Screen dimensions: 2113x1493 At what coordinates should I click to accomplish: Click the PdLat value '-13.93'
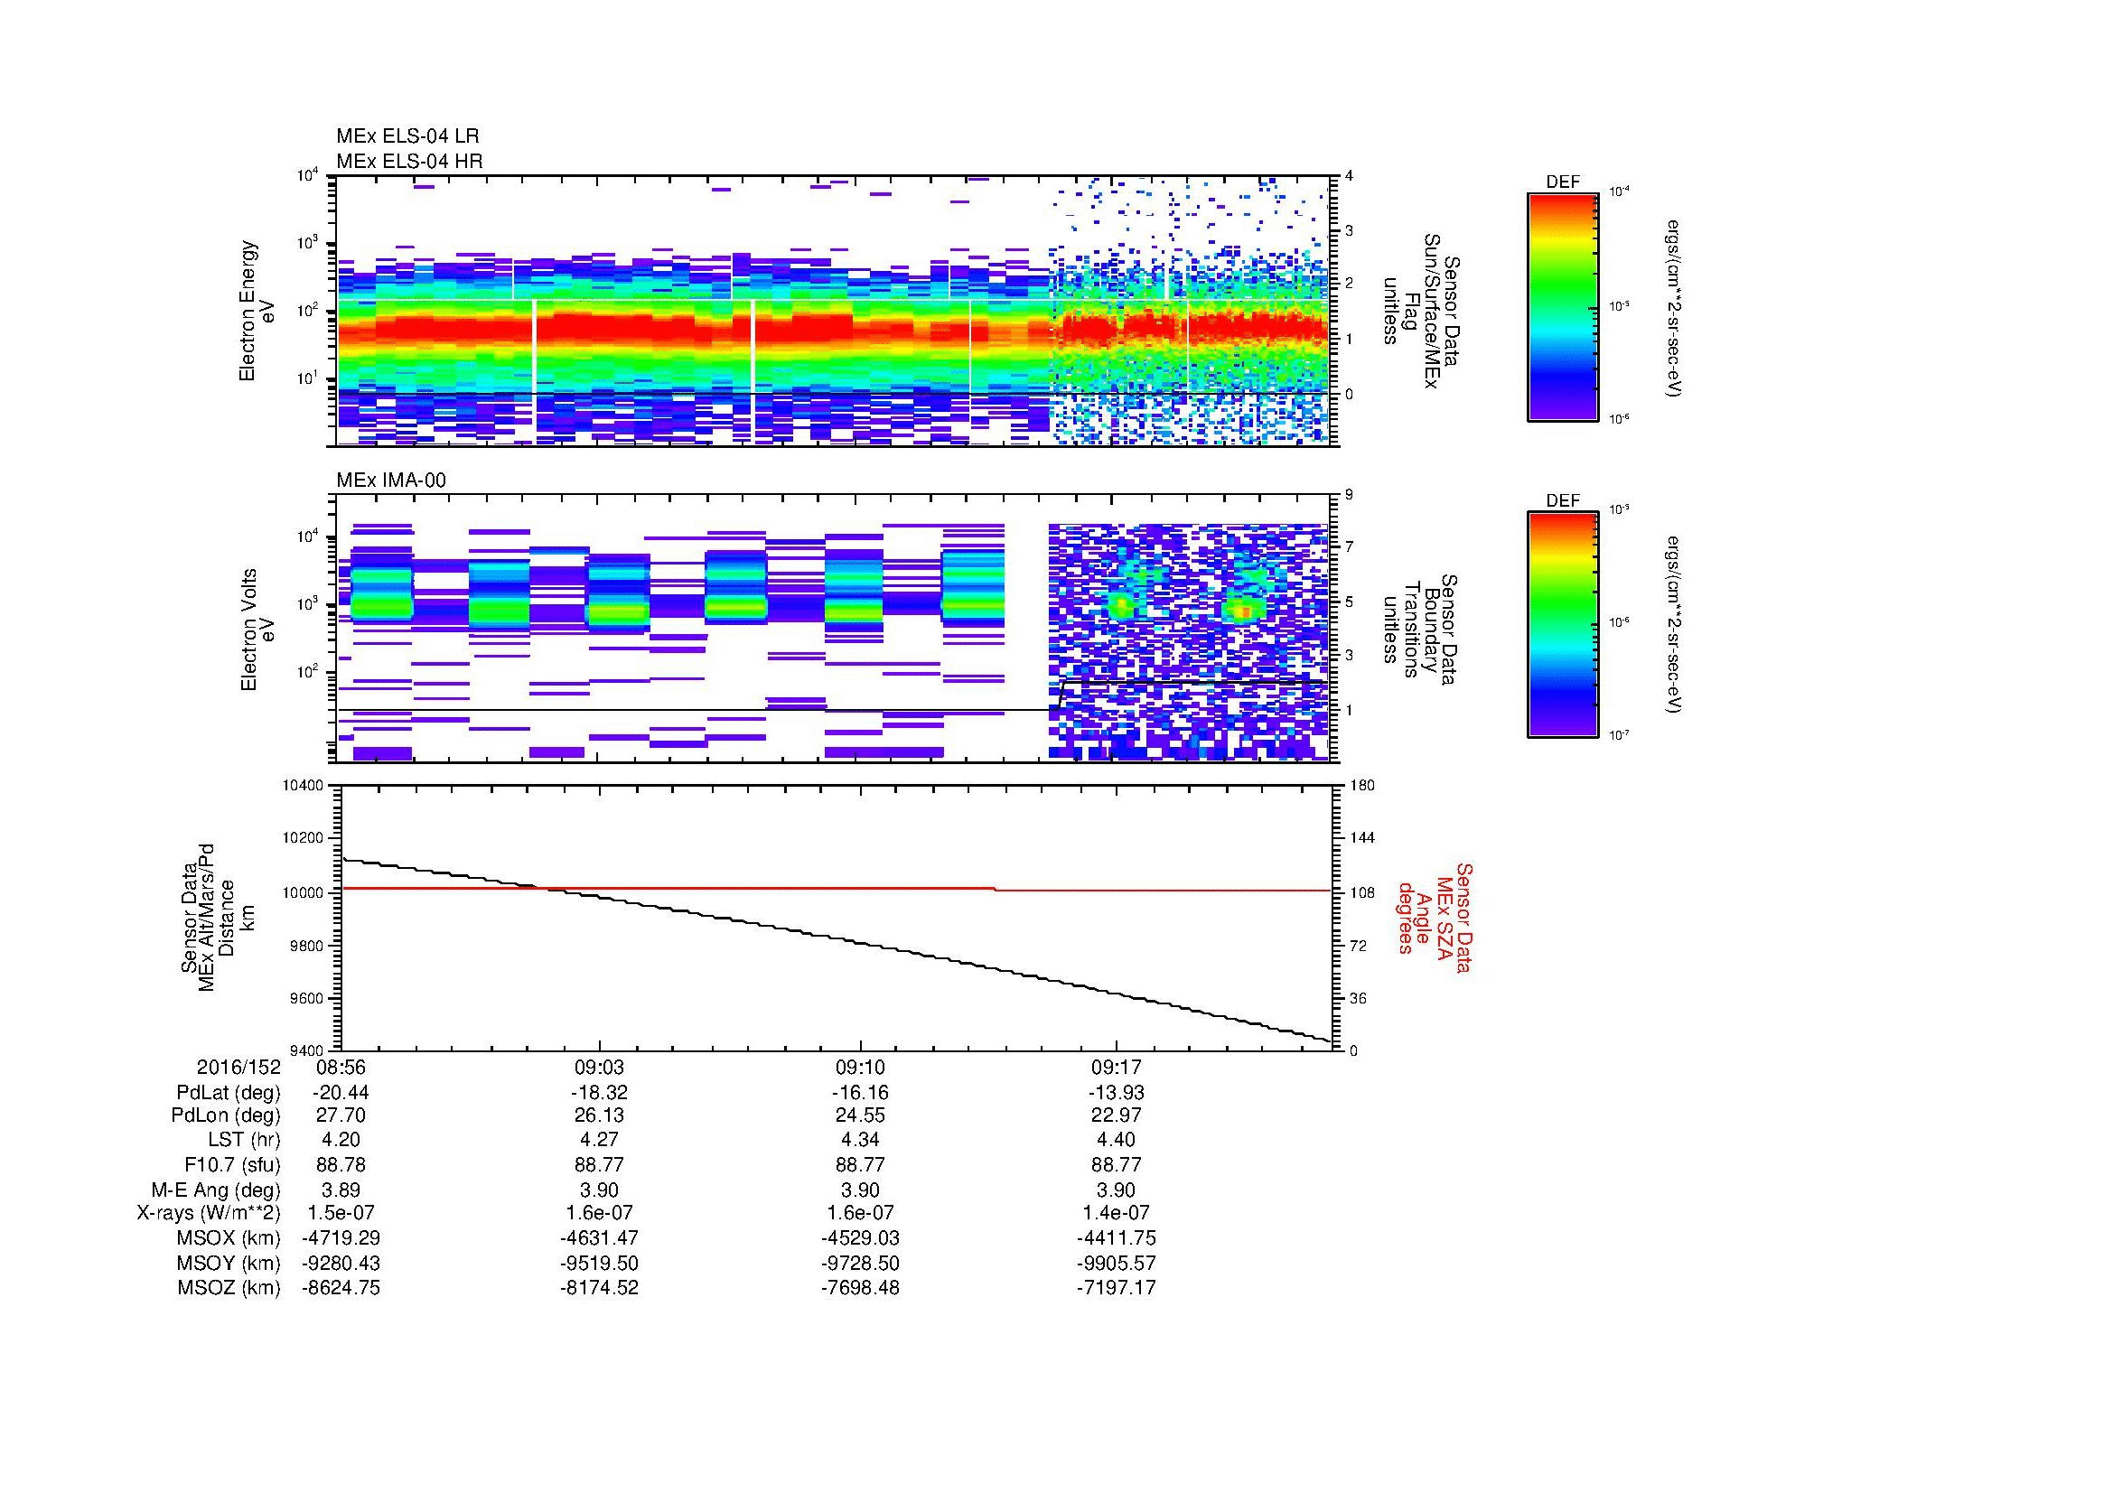[x=1117, y=1093]
